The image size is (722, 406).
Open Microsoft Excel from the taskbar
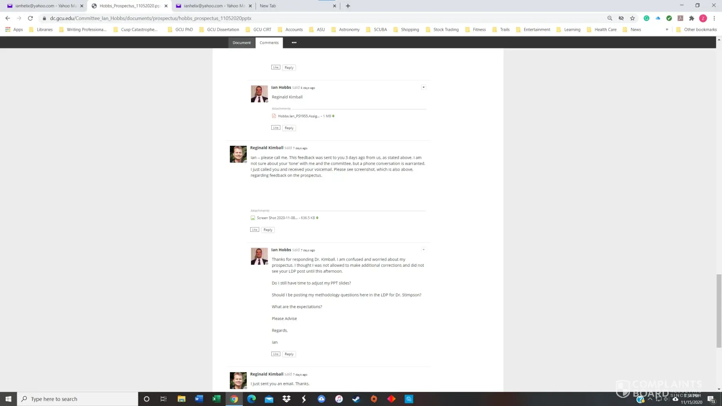click(x=216, y=399)
